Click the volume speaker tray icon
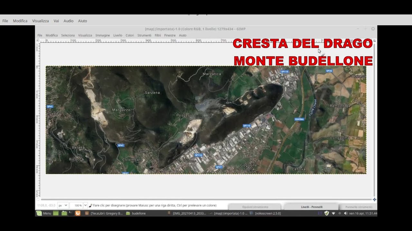This screenshot has height=231, width=412. tap(346, 213)
